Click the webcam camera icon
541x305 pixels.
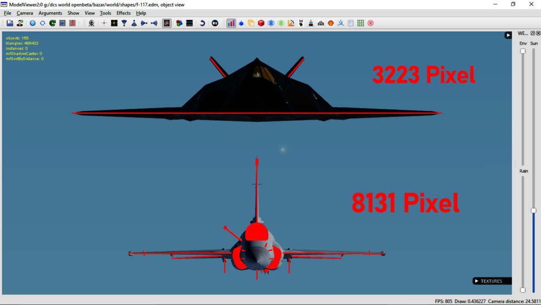pos(91,23)
